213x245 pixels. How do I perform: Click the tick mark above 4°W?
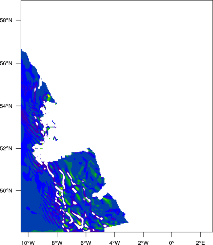(x=115, y=235)
